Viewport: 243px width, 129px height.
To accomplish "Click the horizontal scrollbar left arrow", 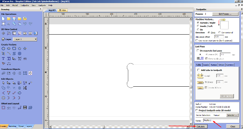I will (50, 127).
